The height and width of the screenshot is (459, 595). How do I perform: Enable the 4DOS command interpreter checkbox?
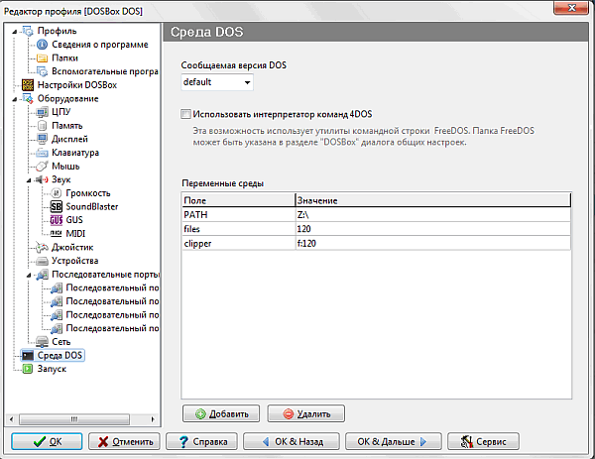pos(186,114)
